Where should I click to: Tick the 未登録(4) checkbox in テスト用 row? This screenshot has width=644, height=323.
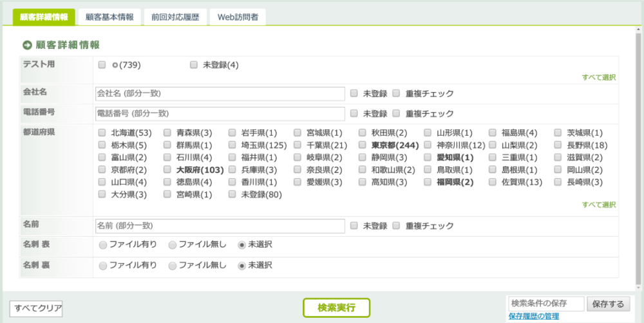[194, 65]
